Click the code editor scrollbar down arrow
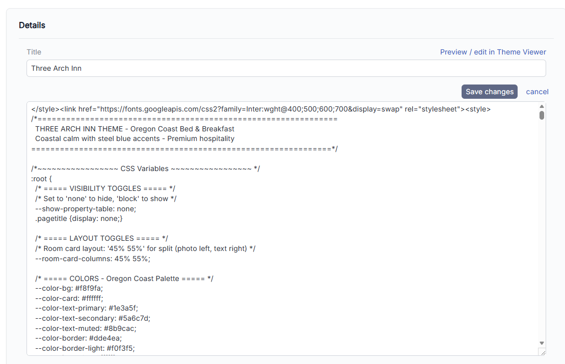 pyautogui.click(x=542, y=343)
